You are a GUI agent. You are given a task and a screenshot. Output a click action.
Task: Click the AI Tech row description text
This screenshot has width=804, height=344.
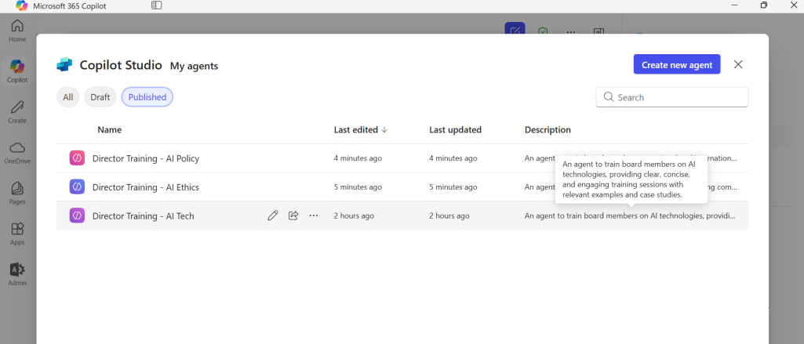pyautogui.click(x=631, y=216)
